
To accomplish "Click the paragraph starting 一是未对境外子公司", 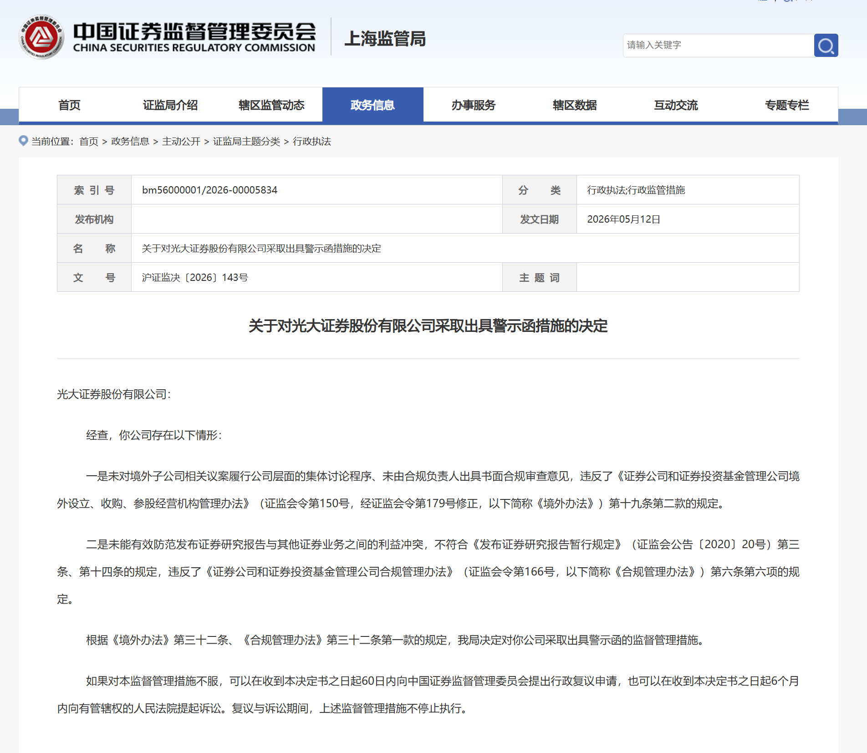I will (428, 490).
